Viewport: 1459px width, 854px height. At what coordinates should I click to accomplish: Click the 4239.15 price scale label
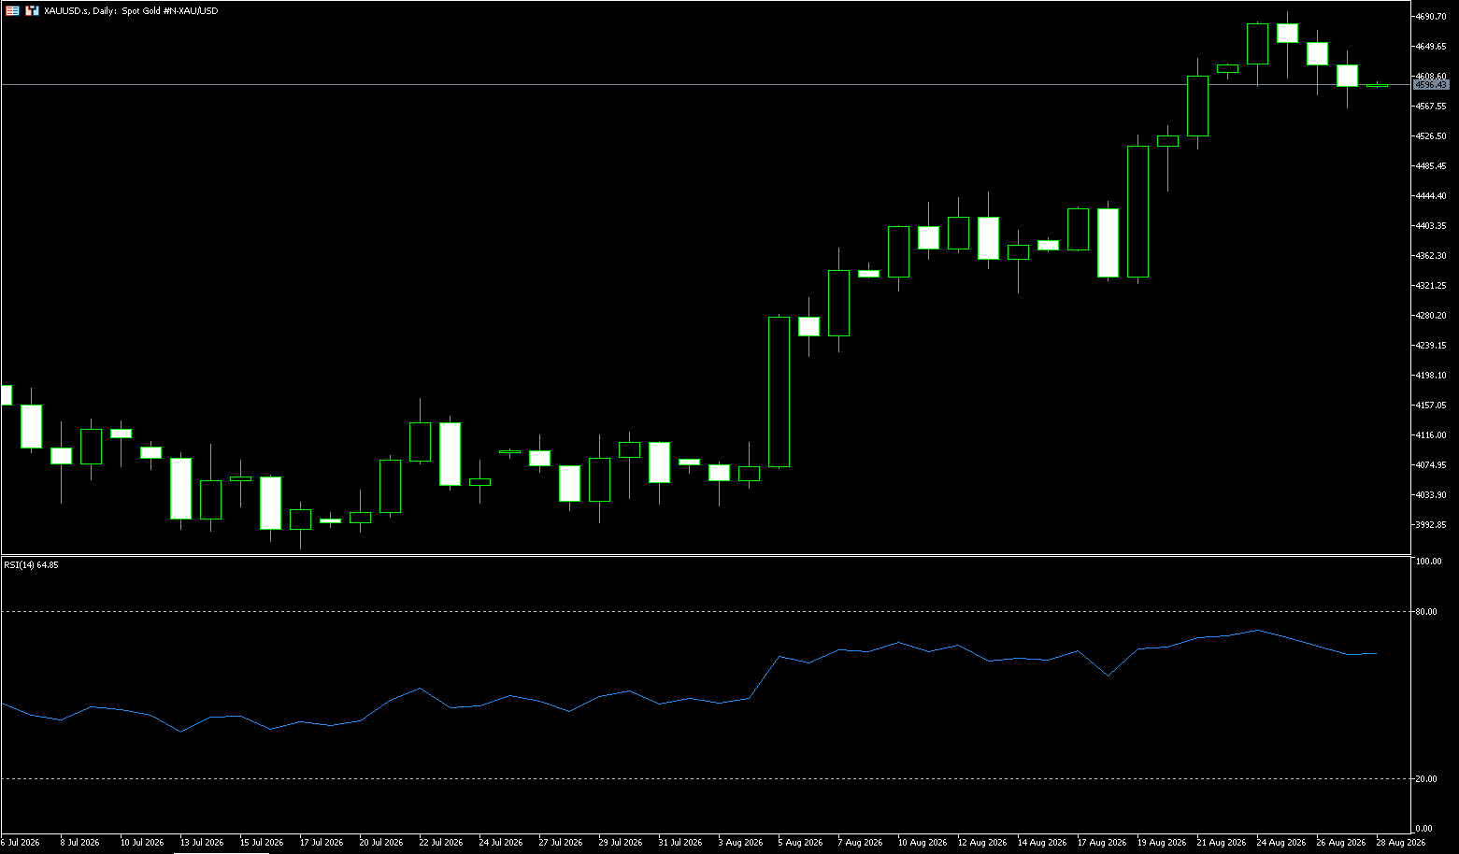pyautogui.click(x=1431, y=346)
